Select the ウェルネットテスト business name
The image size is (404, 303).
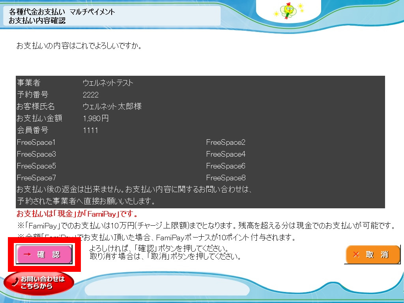point(108,83)
